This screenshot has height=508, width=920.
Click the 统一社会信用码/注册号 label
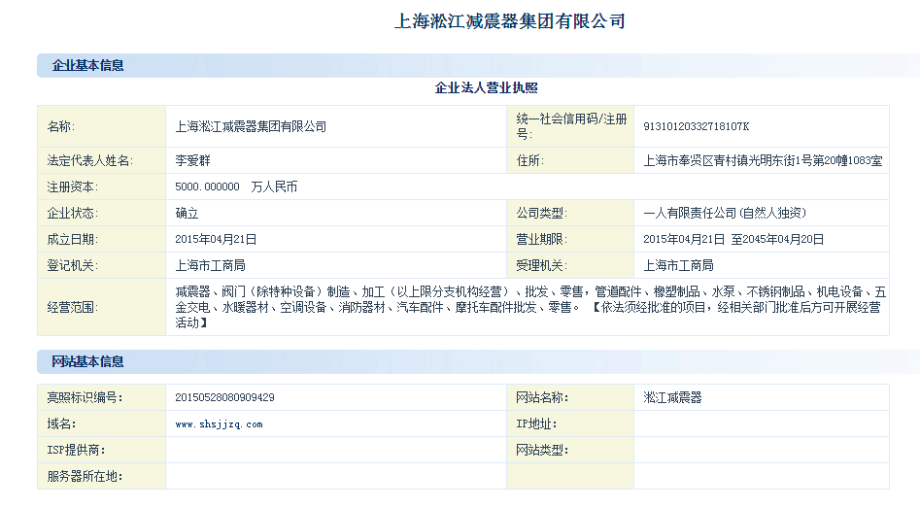571,126
